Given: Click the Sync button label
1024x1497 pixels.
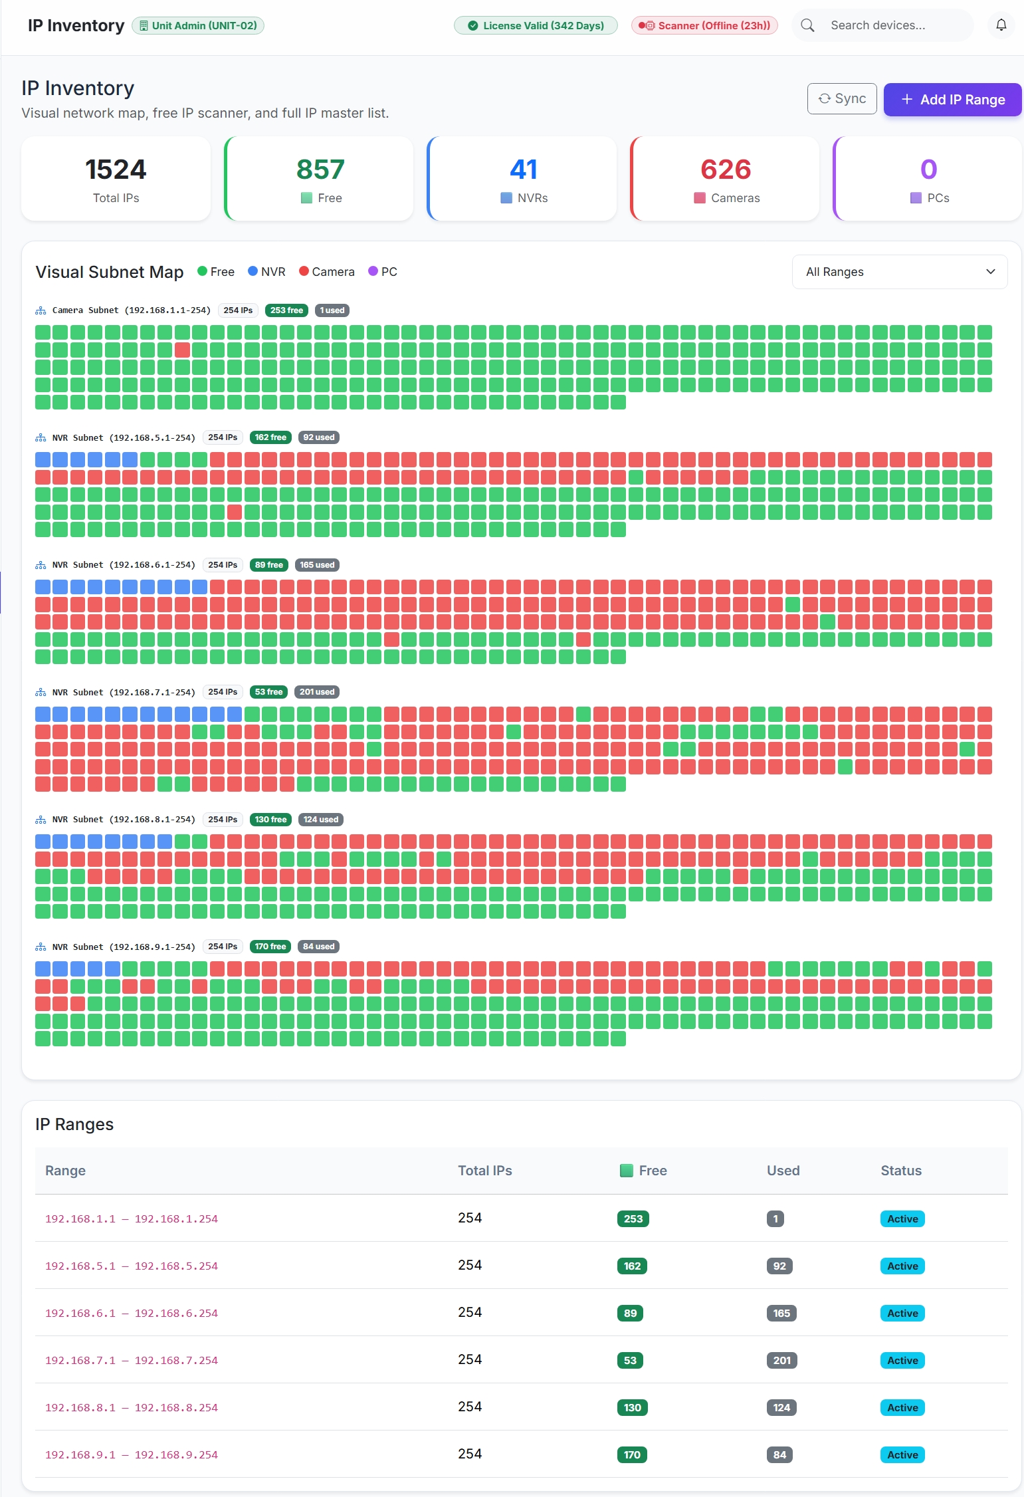Looking at the screenshot, I should click(851, 98).
